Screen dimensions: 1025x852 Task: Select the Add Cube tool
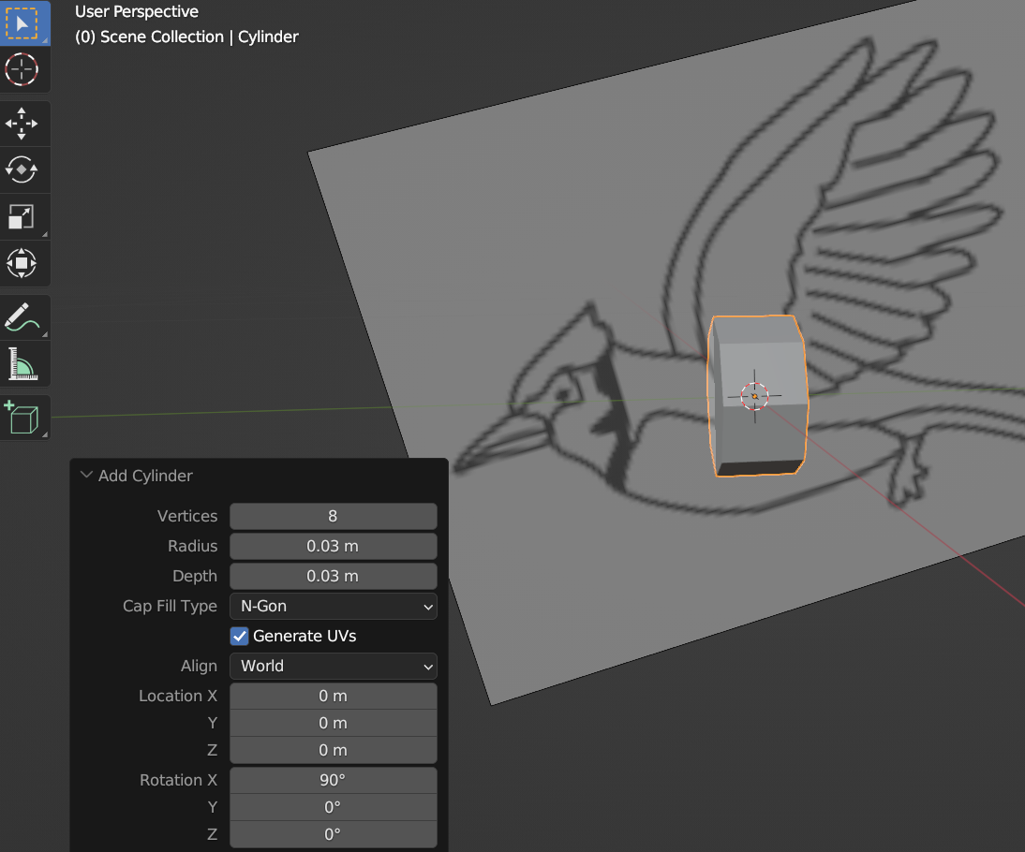tap(22, 418)
